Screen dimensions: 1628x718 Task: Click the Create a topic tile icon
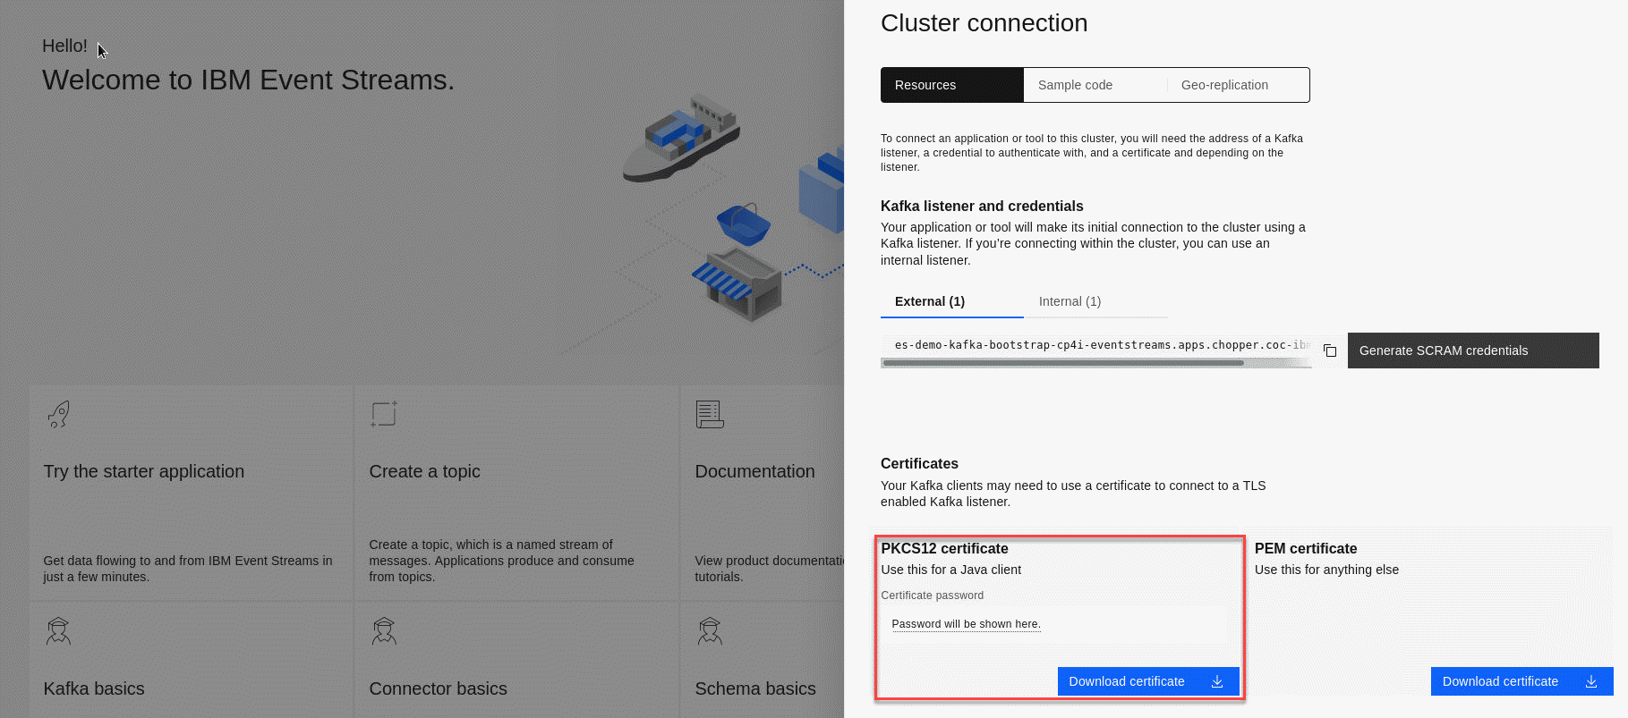coord(384,414)
